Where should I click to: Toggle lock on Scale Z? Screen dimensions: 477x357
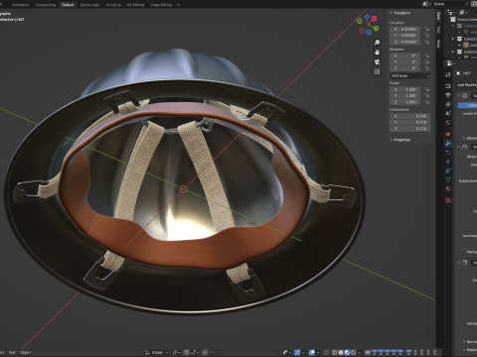pos(427,102)
